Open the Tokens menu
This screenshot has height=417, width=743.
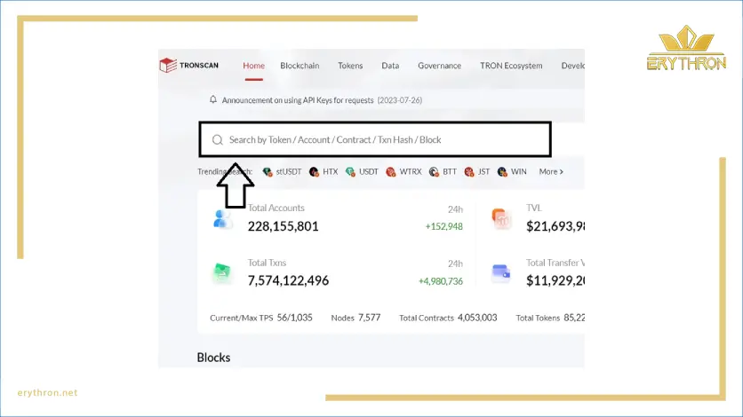(350, 66)
